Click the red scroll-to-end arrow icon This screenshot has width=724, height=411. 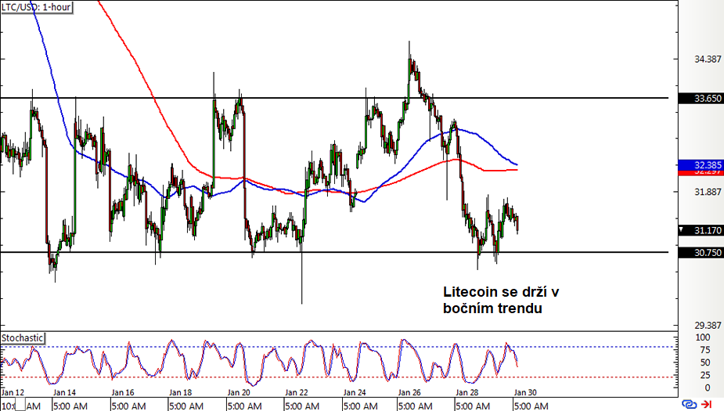[707, 405]
